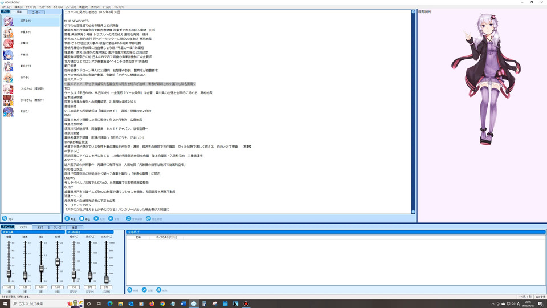Switch to the 標準 voice list tab

click(19, 12)
